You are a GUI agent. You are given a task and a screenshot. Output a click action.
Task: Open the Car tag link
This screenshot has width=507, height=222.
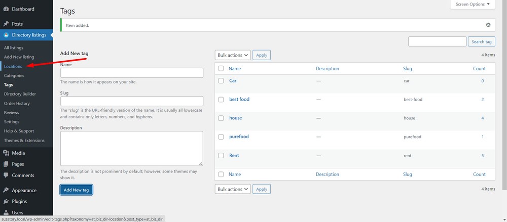pyautogui.click(x=233, y=81)
